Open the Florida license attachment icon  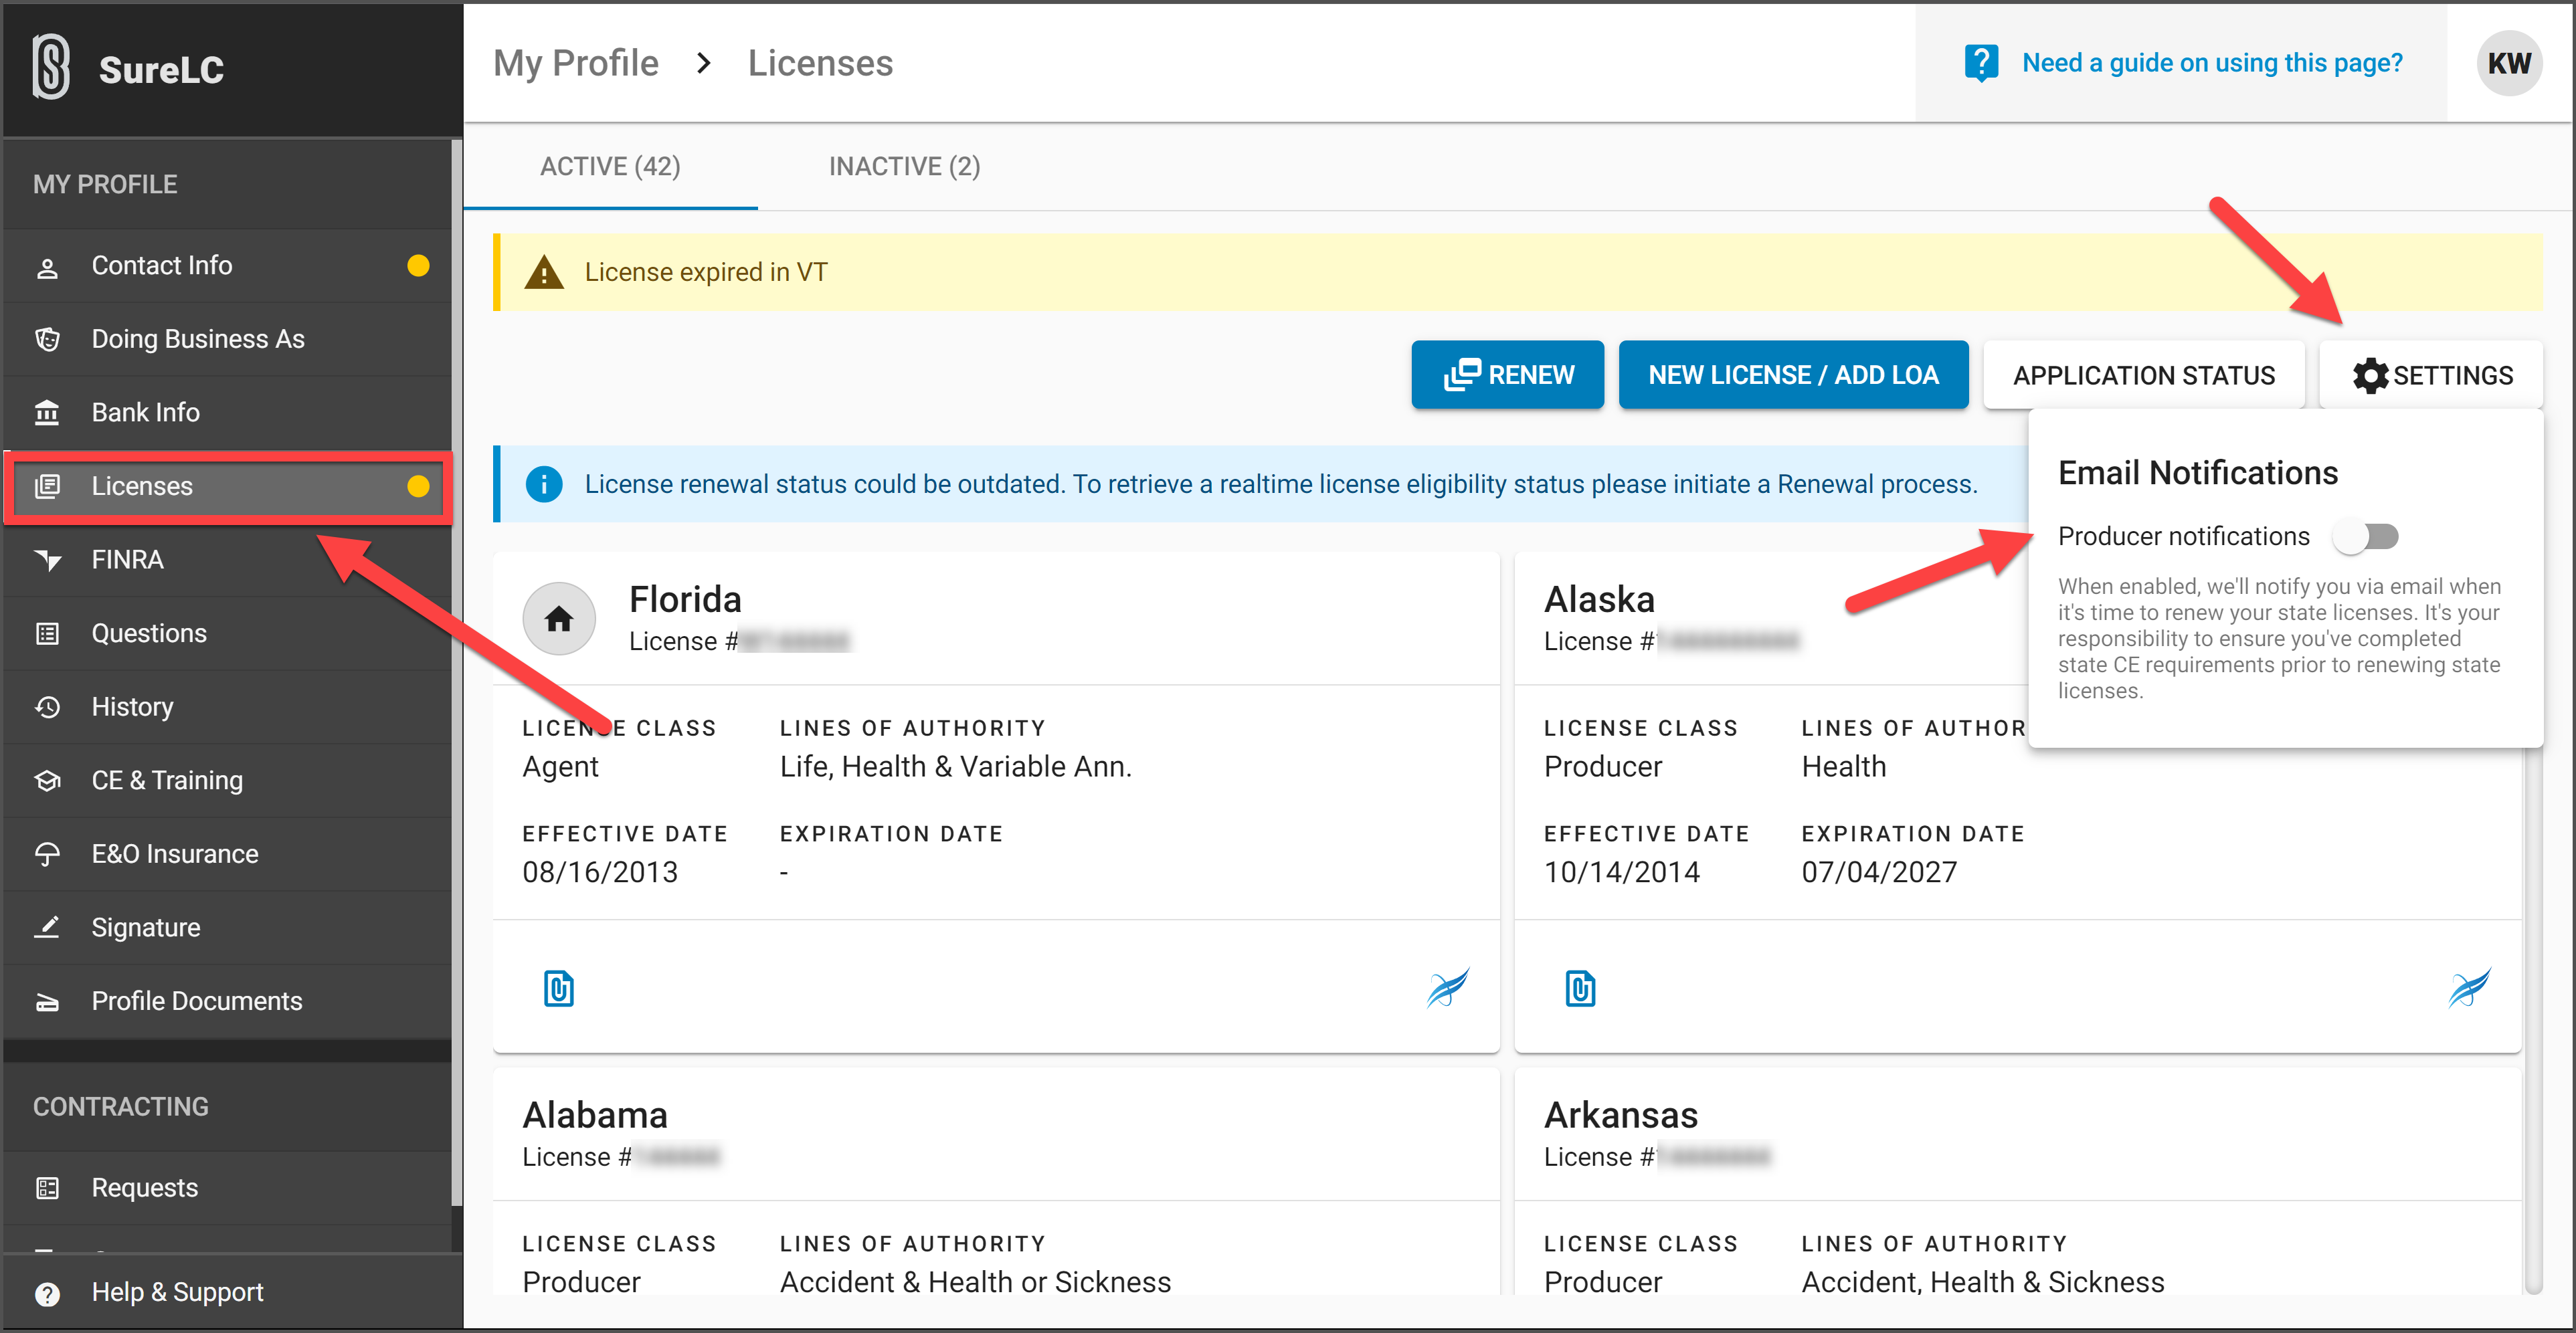click(559, 988)
